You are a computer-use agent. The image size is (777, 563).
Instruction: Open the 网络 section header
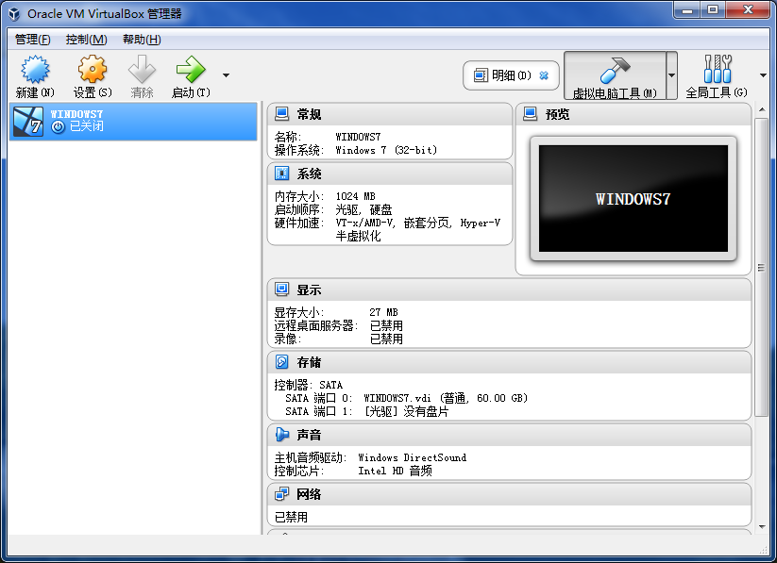coord(509,494)
